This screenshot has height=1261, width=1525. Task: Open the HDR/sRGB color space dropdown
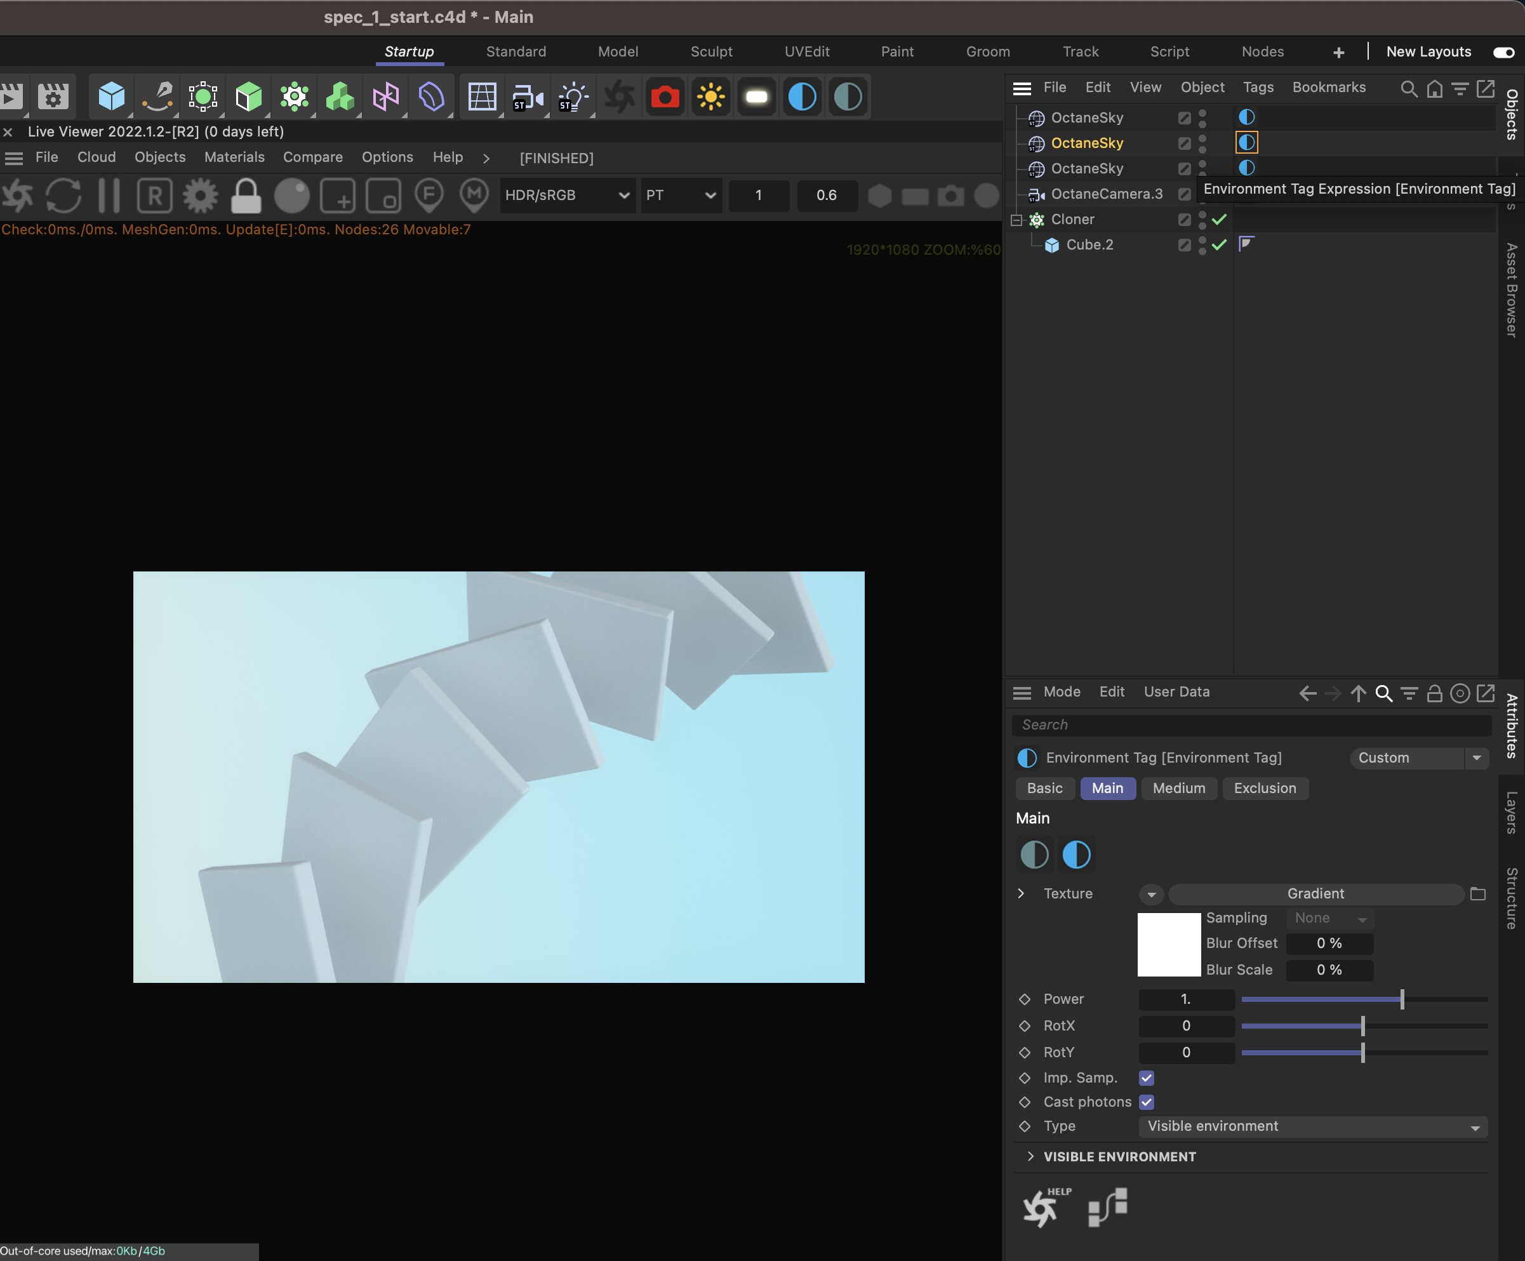coord(566,196)
